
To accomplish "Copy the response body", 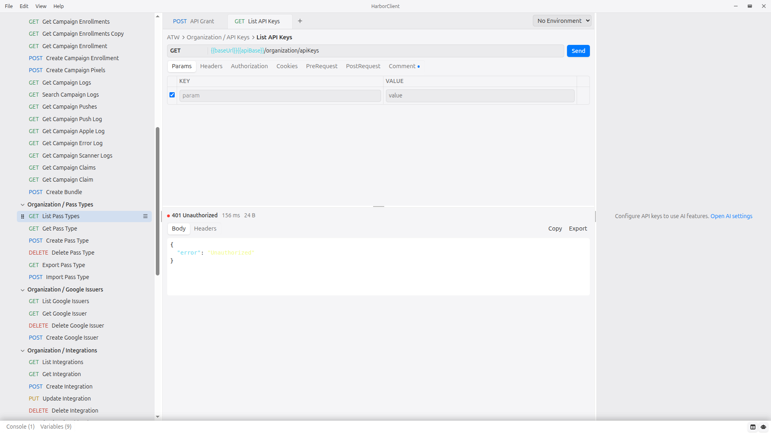I will point(555,229).
